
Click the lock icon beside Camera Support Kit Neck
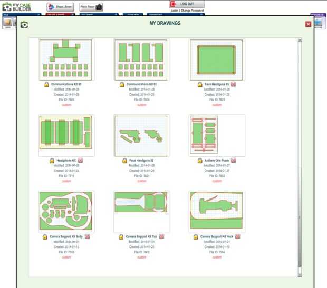(196, 237)
